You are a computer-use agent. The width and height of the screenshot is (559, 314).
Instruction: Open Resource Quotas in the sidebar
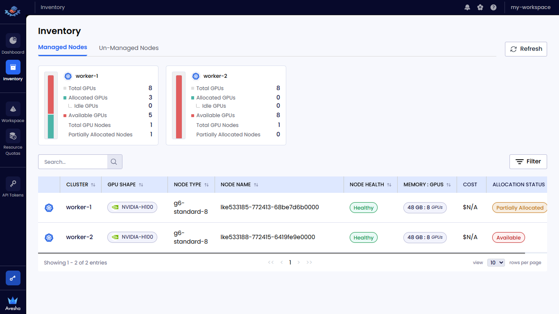pos(13,136)
